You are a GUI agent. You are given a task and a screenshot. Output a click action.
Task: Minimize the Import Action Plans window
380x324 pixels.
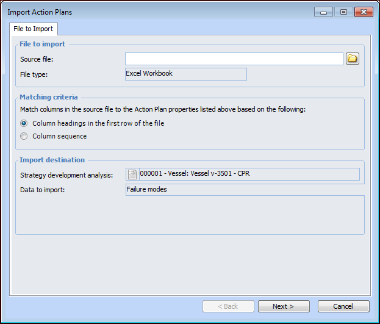click(323, 12)
